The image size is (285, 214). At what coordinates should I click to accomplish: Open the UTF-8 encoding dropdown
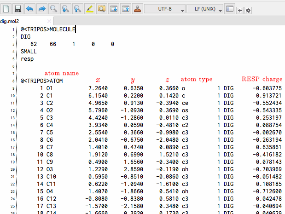click(x=165, y=9)
